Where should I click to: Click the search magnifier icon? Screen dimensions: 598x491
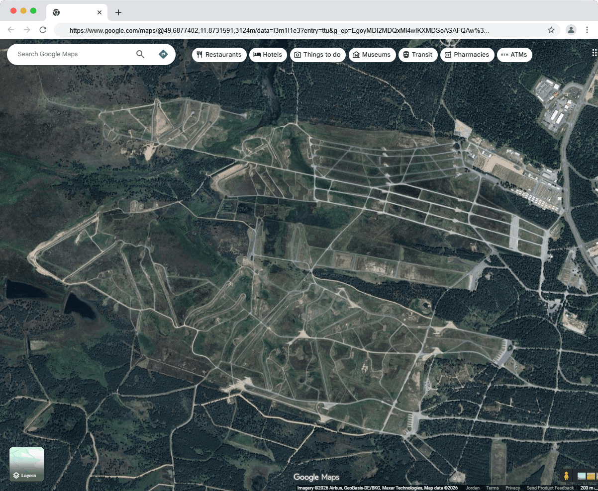[140, 54]
